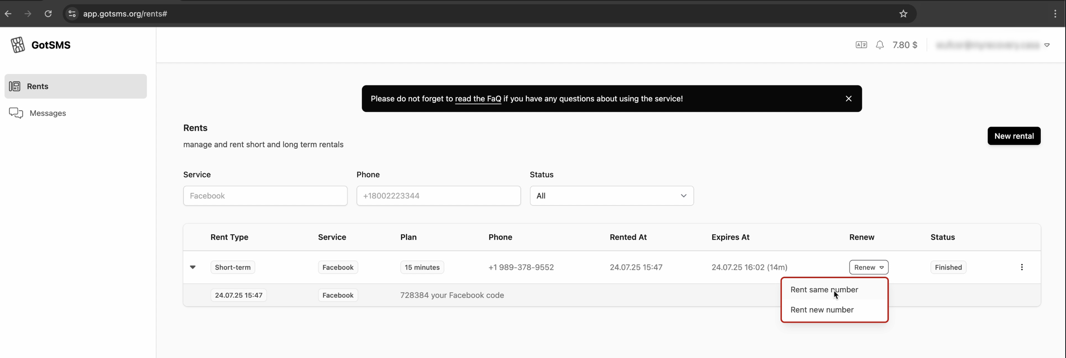Open the Status filter dropdown
Viewport: 1066px width, 358px height.
pos(612,196)
